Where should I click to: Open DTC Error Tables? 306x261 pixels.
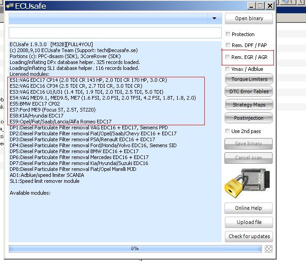pyautogui.click(x=249, y=91)
